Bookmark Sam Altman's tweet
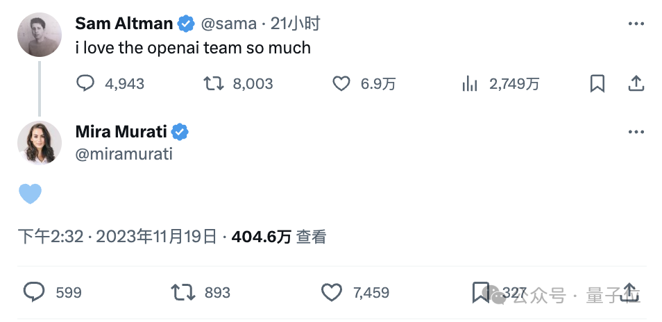The image size is (662, 322). click(597, 83)
